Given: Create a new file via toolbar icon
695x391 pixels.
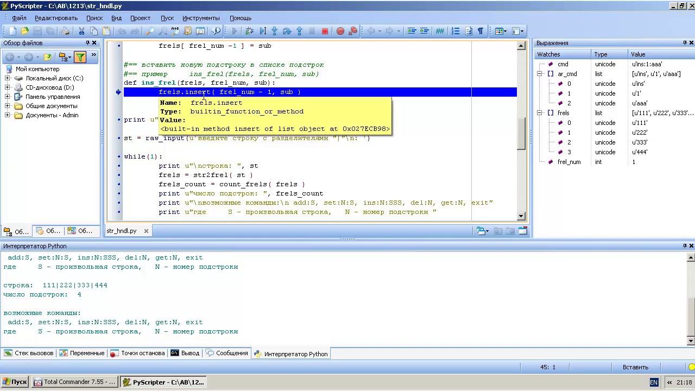Looking at the screenshot, I should click(x=12, y=31).
